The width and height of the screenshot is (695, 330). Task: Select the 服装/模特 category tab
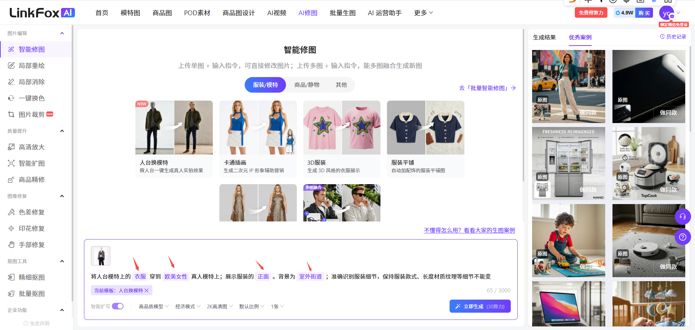265,85
